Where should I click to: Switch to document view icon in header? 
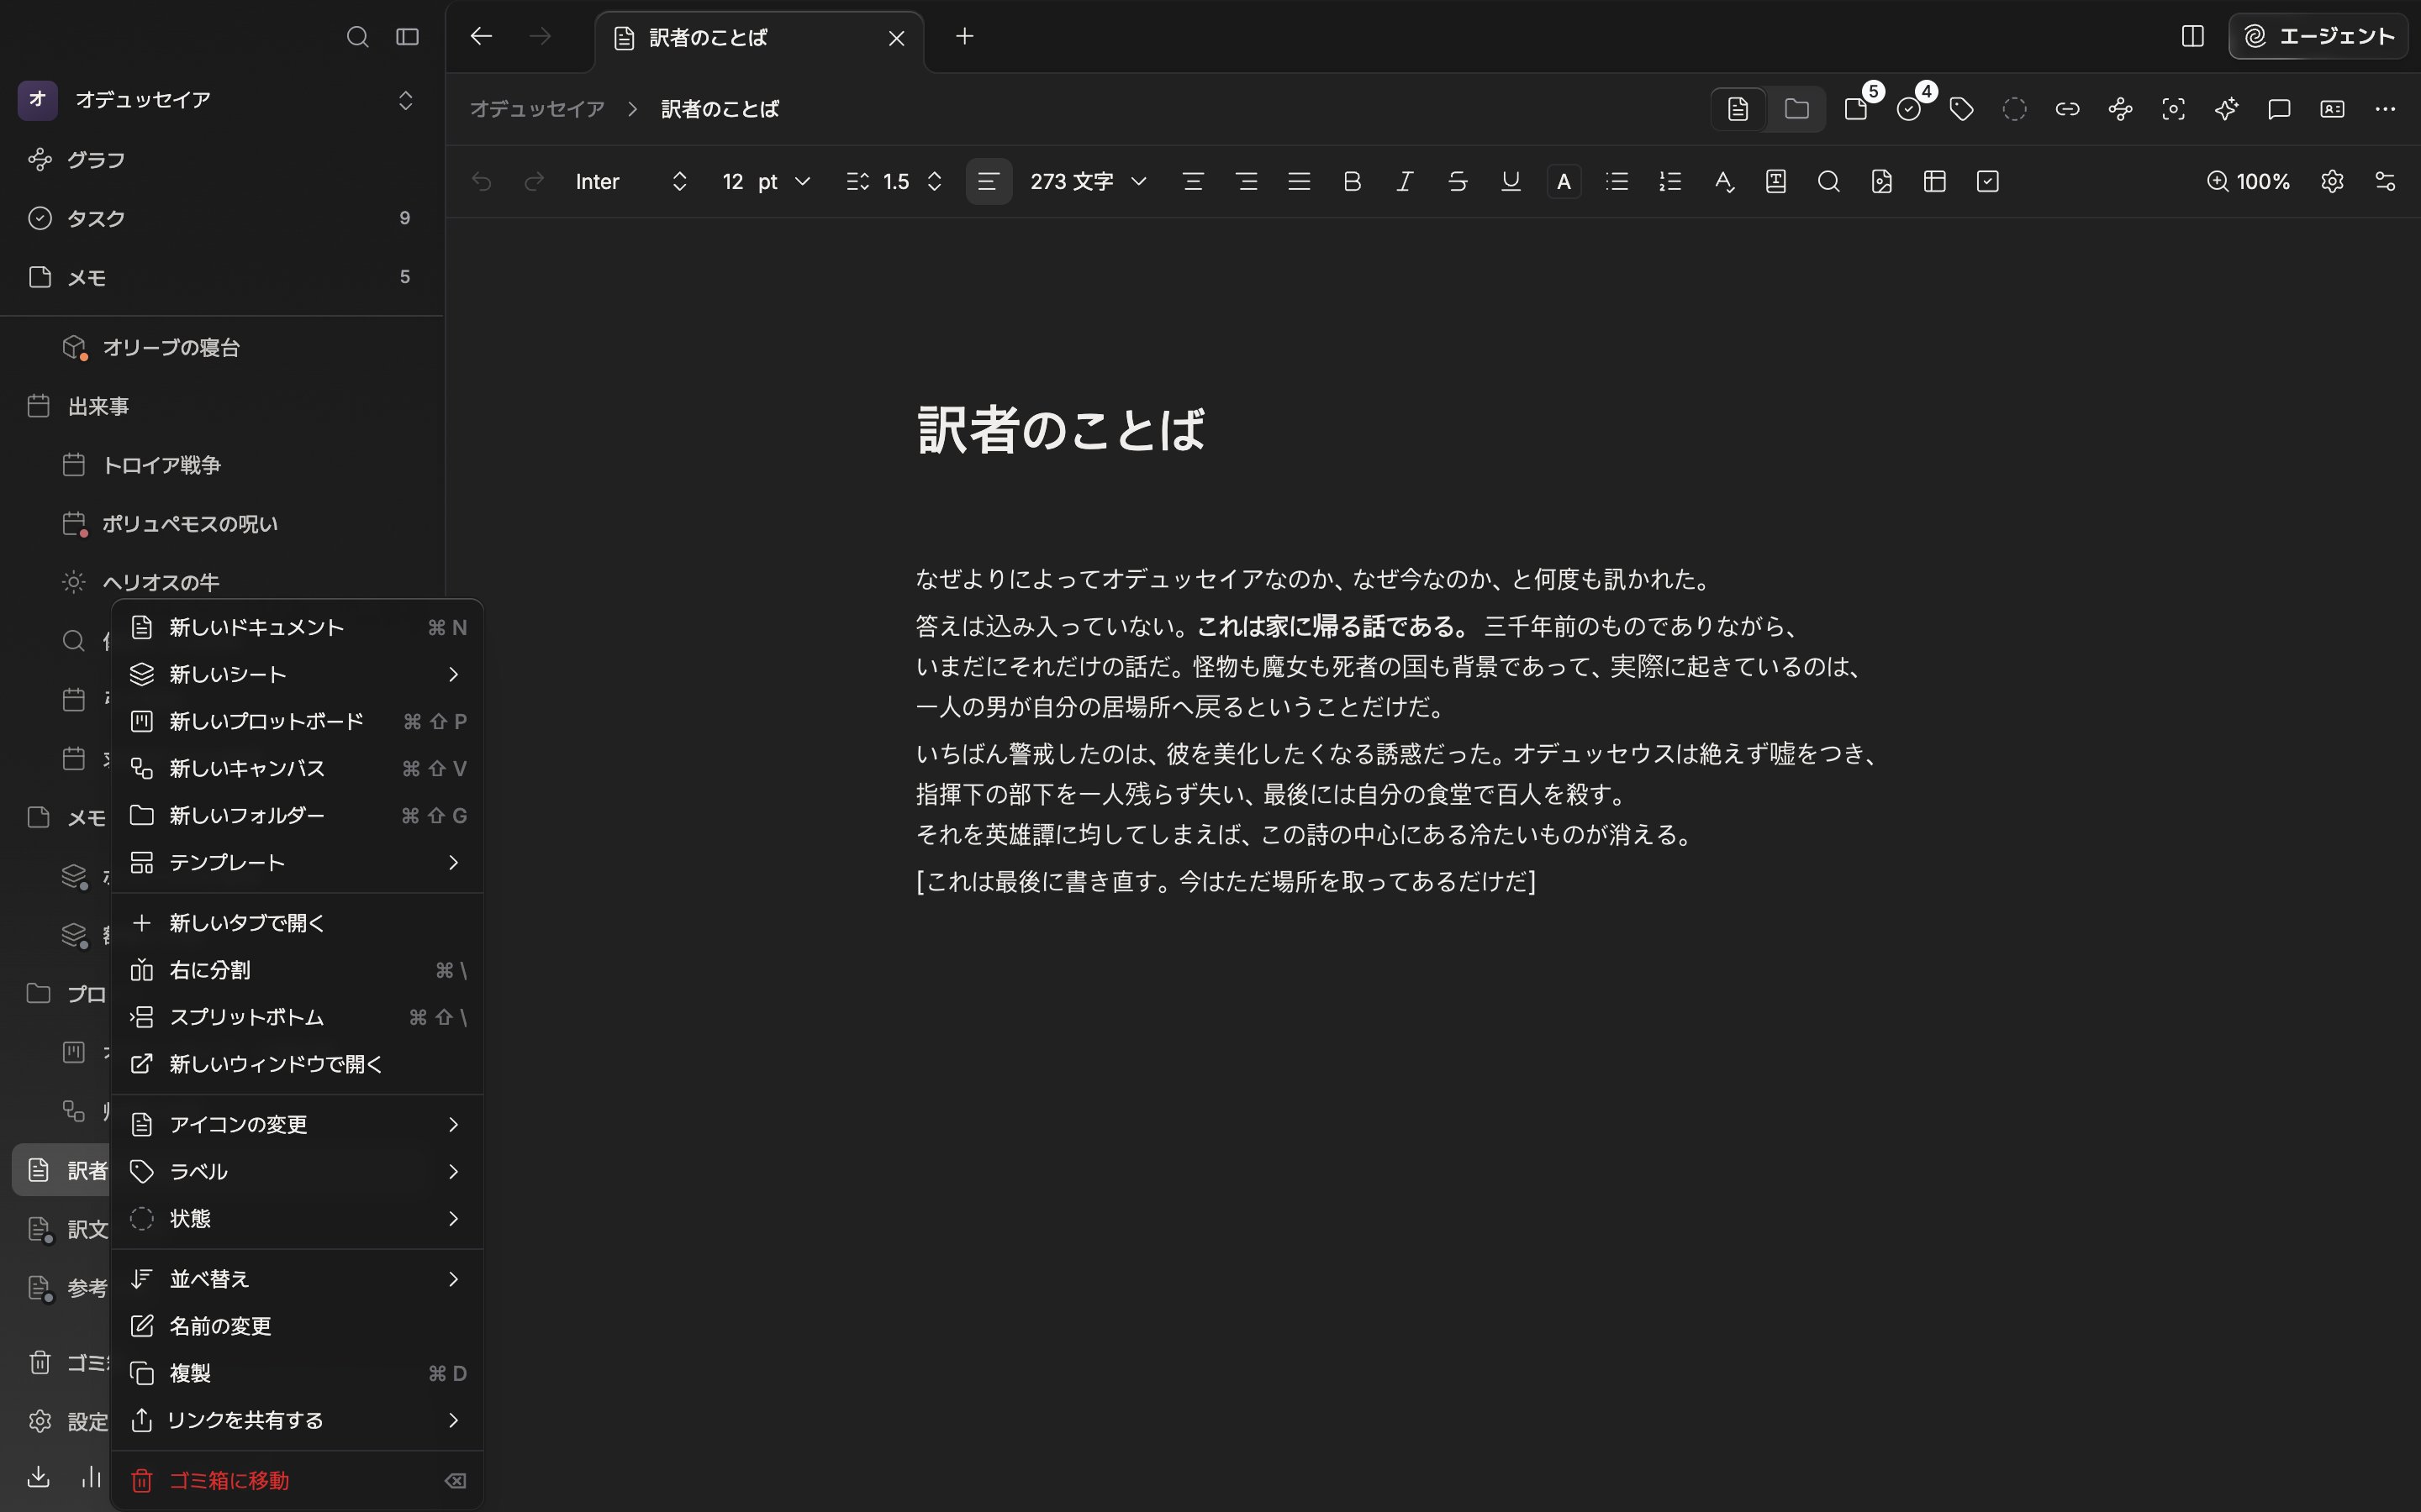1738,109
